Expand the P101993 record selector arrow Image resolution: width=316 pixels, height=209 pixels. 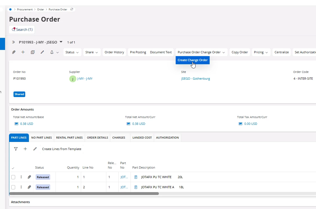point(61,42)
